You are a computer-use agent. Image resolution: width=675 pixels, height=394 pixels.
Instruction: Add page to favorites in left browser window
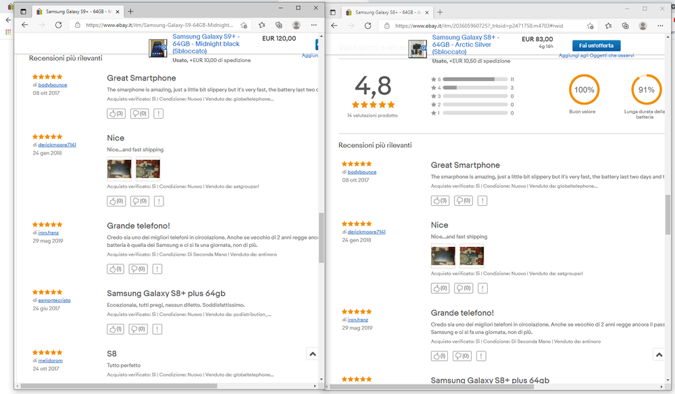(244, 25)
